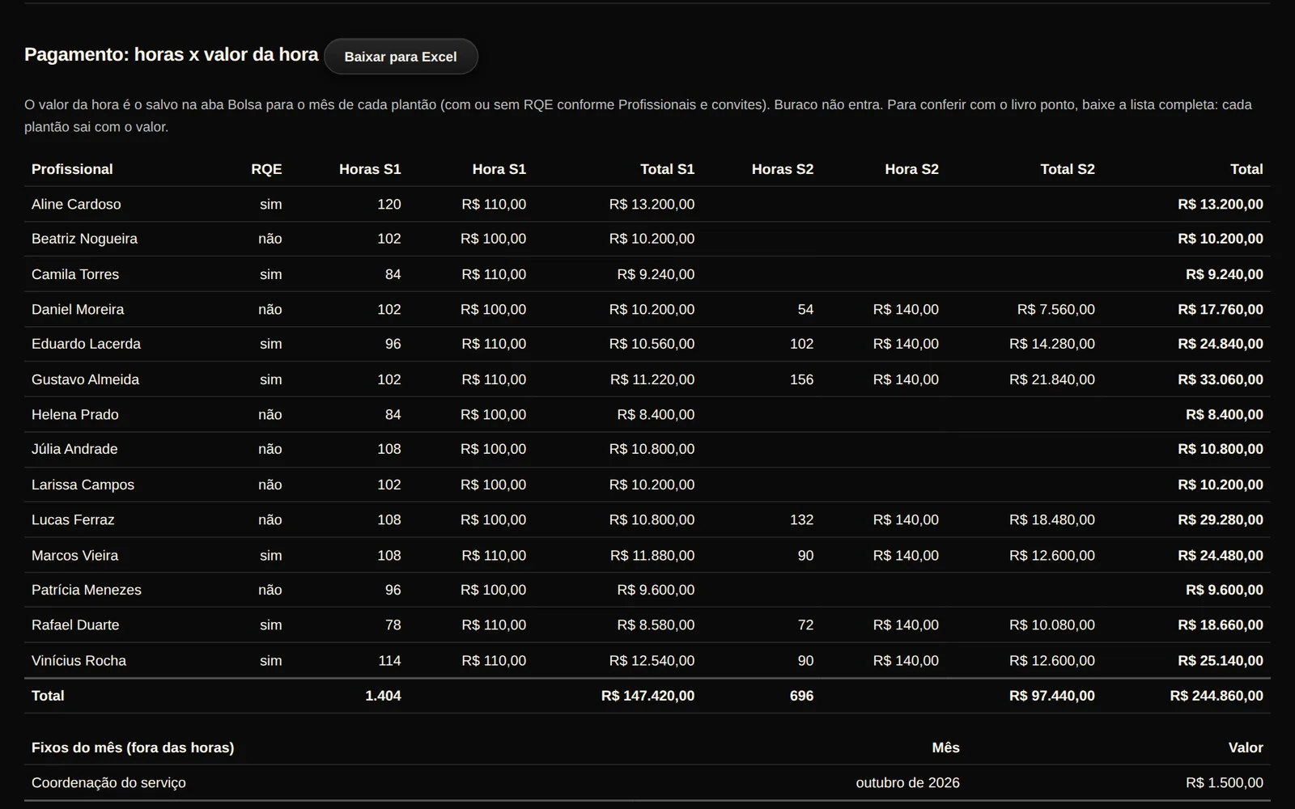The image size is (1295, 809).
Task: Click Eduardo Lacerda's row name
Action: tap(86, 344)
